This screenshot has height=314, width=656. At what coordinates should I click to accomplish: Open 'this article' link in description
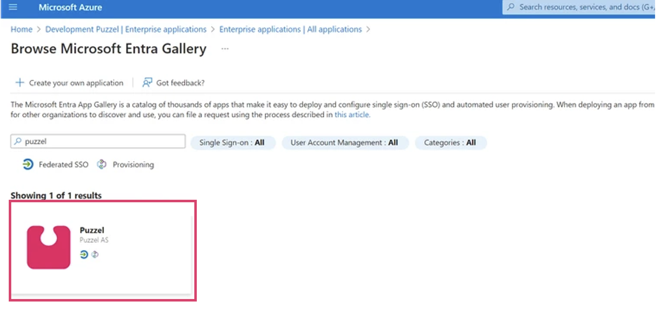click(352, 115)
